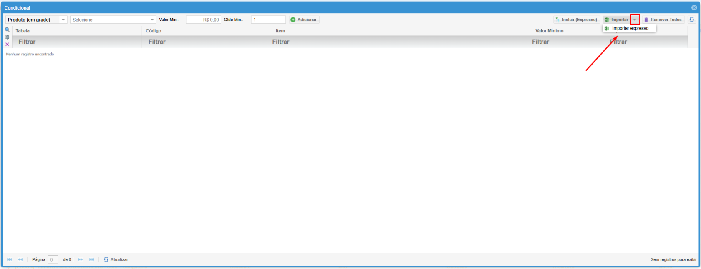Image resolution: width=701 pixels, height=269 pixels.
Task: Click Remover Todos button
Action: point(663,20)
